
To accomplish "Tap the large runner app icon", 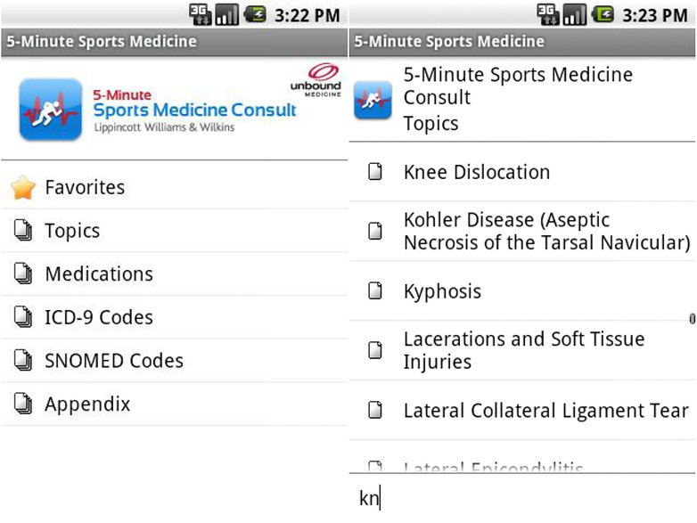I will click(51, 109).
